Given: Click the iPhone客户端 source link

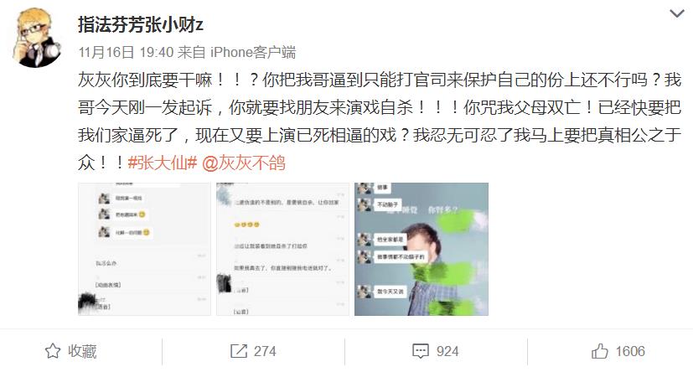Looking at the screenshot, I should tap(253, 53).
